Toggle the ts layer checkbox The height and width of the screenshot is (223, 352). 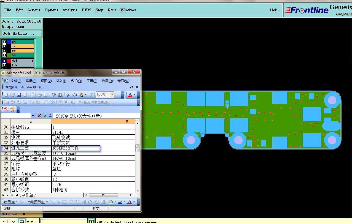(4, 42)
